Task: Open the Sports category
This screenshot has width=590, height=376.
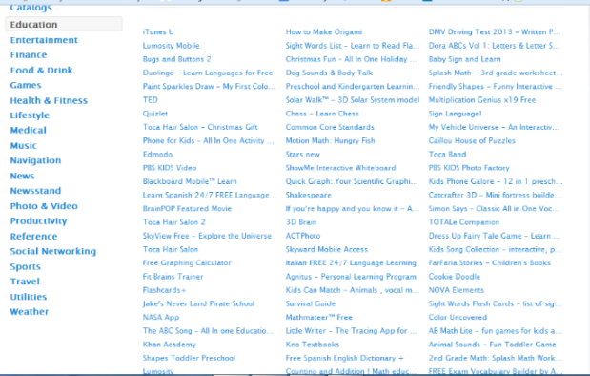Action: point(25,266)
